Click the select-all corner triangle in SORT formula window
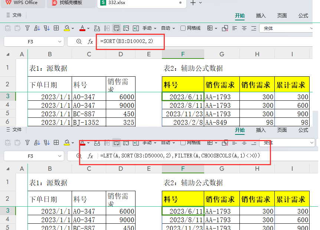The width and height of the screenshot is (320, 230). tap(8, 54)
